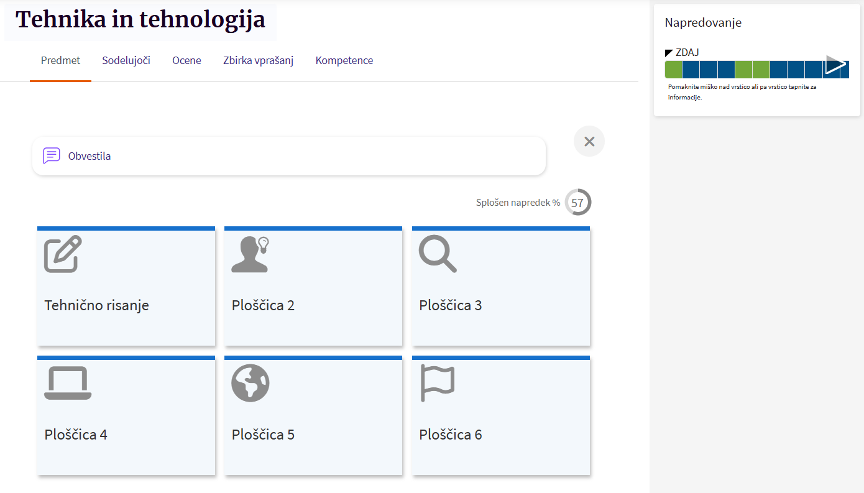Switch to the Sodelujoči tab

point(126,60)
